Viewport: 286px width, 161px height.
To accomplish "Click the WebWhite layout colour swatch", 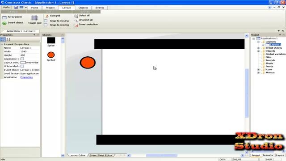I will [23, 63].
